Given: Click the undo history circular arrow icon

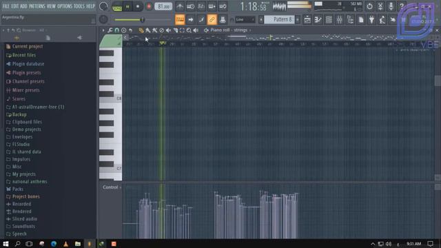Looking at the screenshot, I should pos(369,6).
